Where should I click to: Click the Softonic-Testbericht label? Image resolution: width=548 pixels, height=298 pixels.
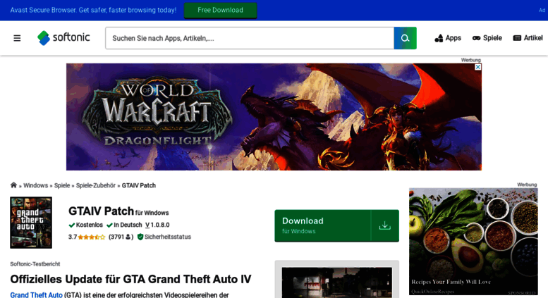click(35, 263)
